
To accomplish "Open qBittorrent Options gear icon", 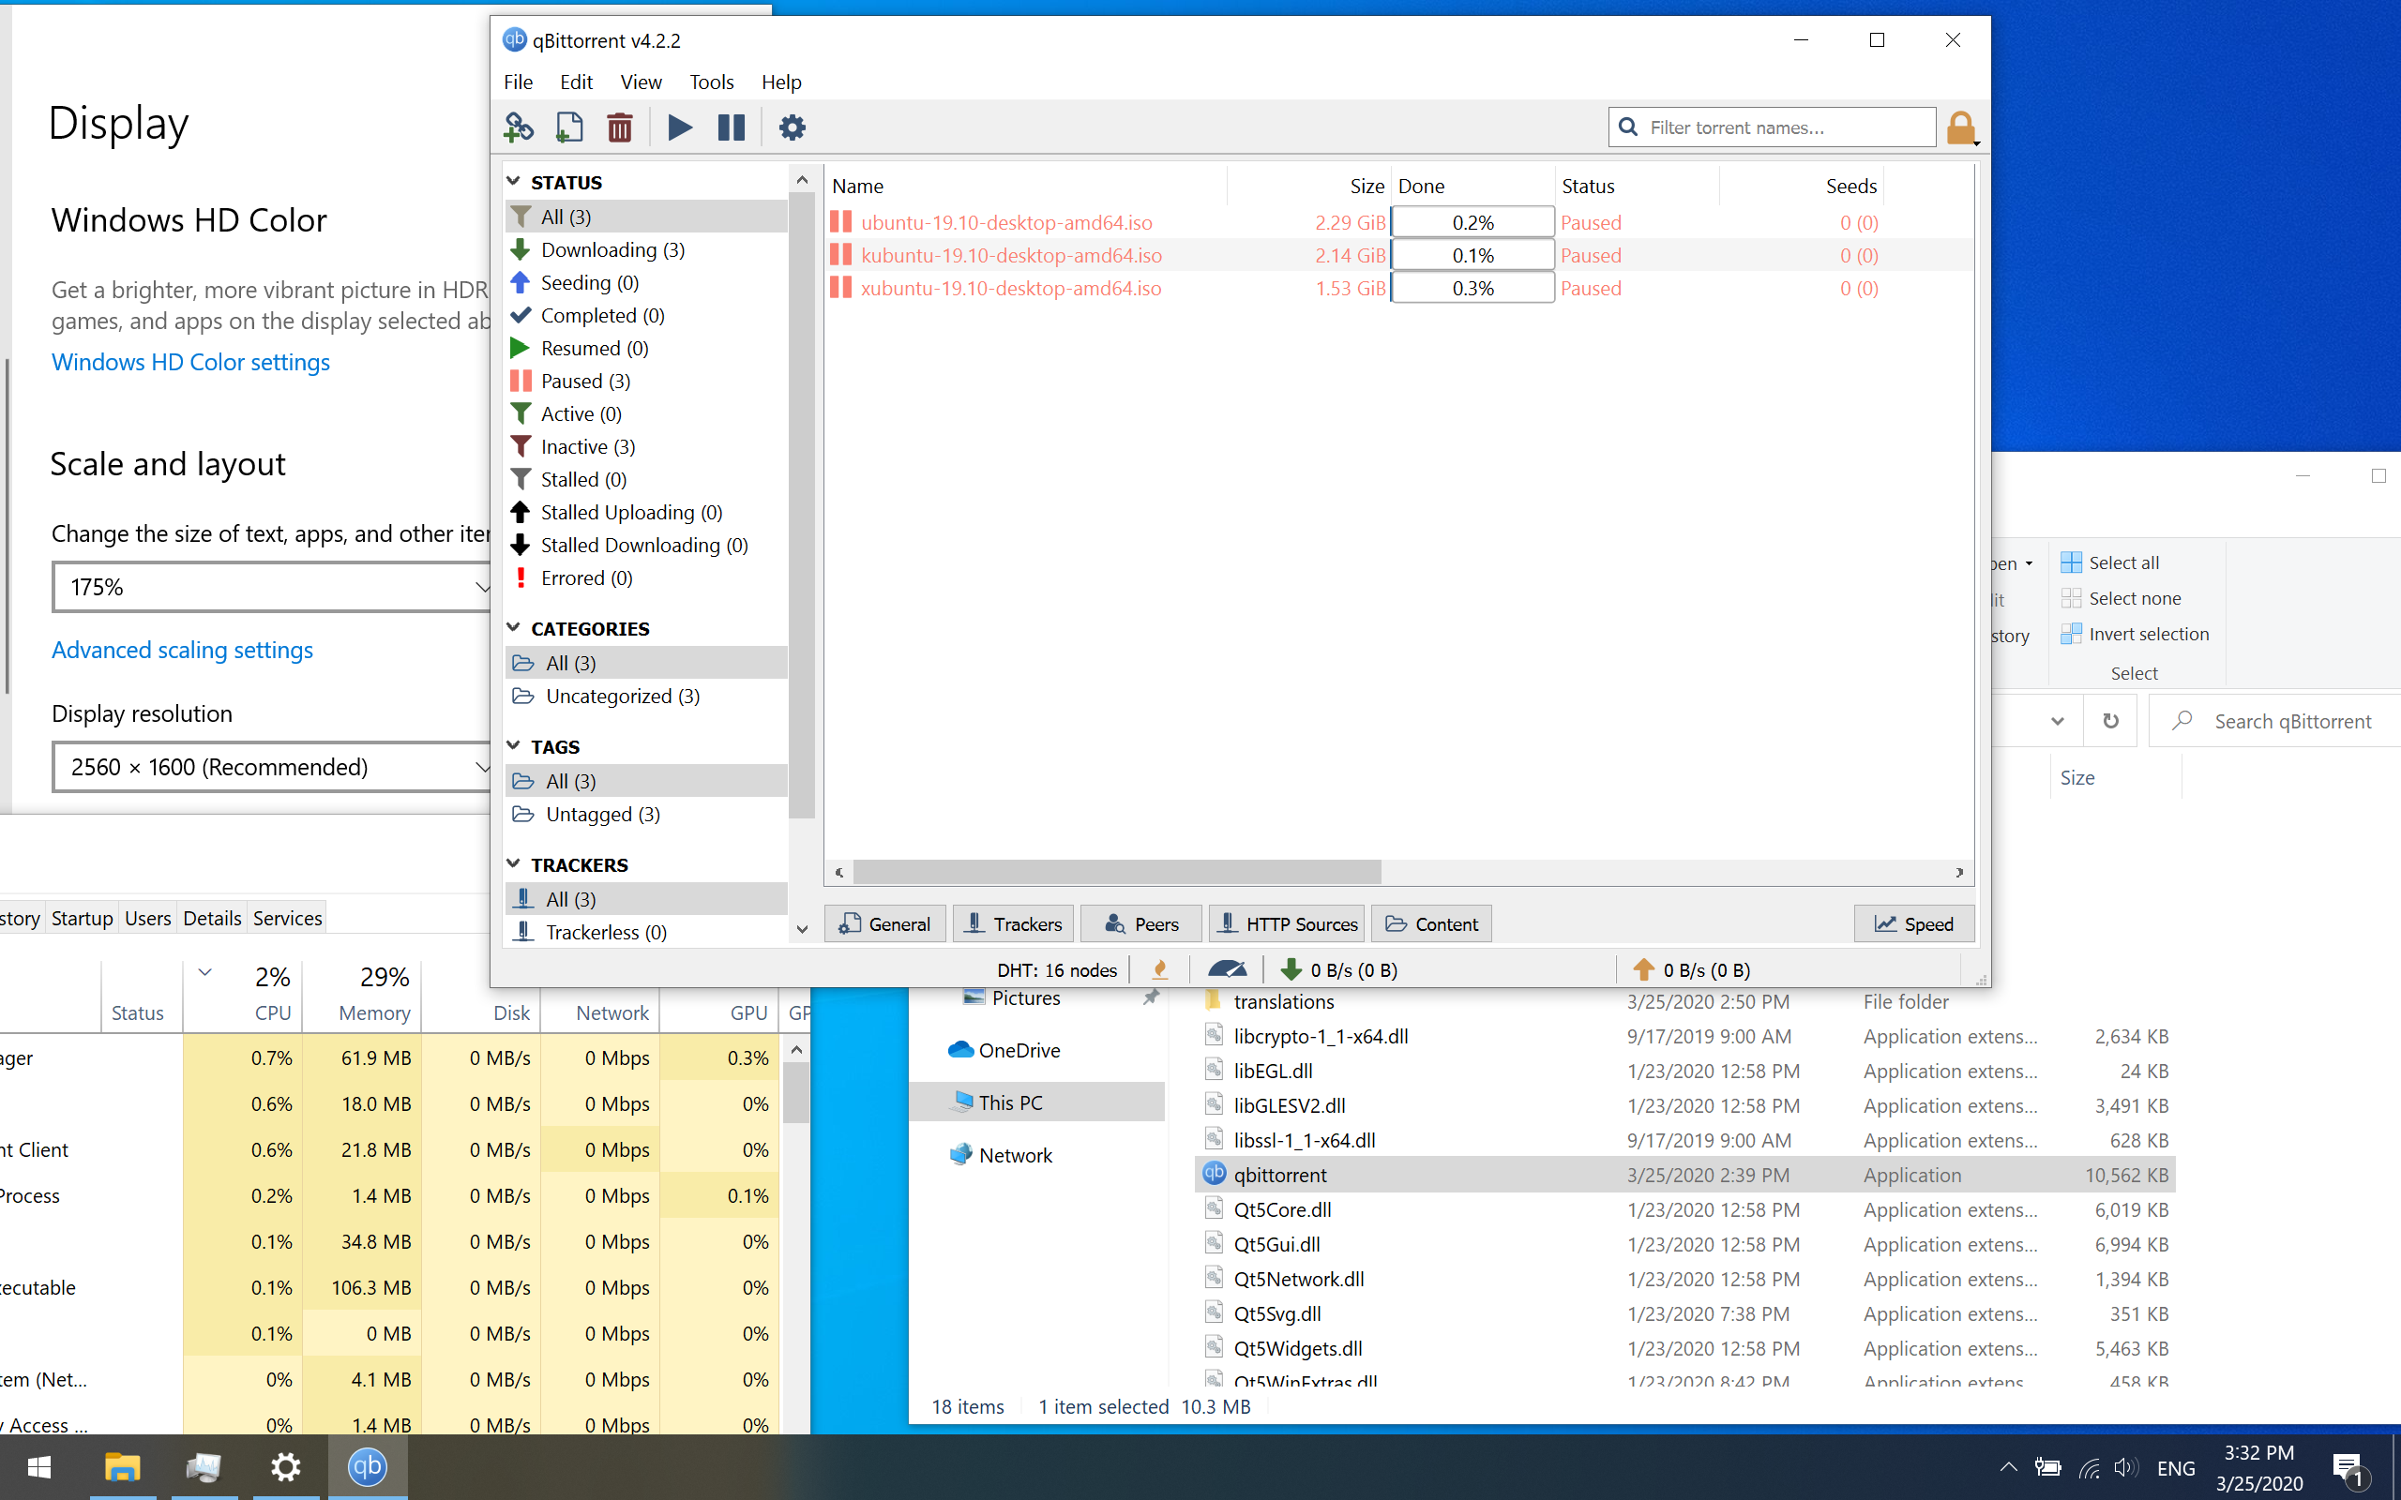I will 792,127.
